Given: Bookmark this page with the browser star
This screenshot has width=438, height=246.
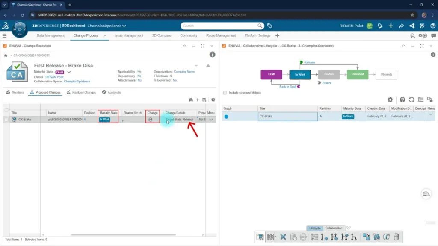Looking at the screenshot, I should (412, 15).
